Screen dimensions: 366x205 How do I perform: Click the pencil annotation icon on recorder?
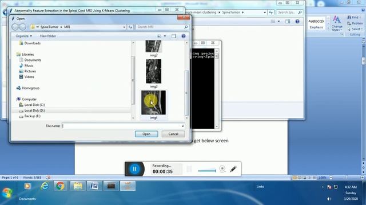(233, 169)
